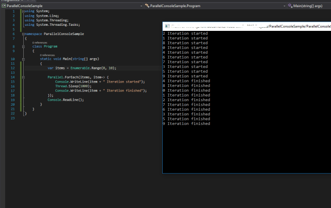
Task: Collapse the Main method block
Action: pos(23,59)
